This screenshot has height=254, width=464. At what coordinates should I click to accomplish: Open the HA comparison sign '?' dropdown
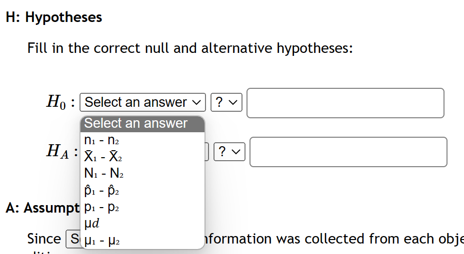[x=229, y=151]
